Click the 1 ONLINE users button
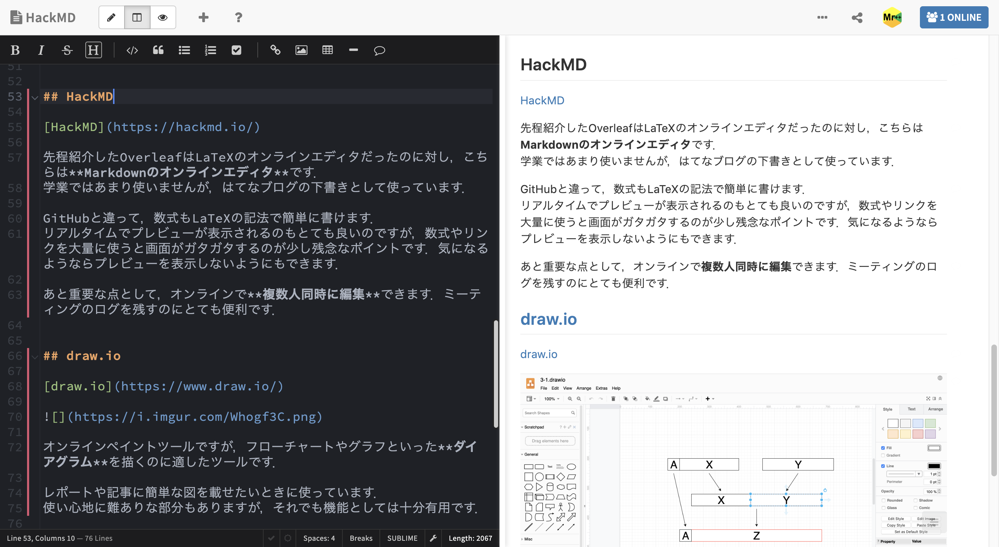The height and width of the screenshot is (547, 999). (954, 17)
